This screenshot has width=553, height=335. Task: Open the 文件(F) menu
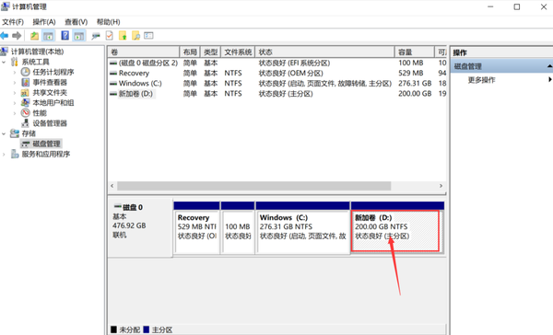click(13, 22)
